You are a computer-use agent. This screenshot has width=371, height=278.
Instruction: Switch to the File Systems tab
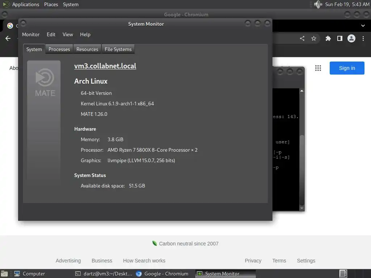point(118,49)
